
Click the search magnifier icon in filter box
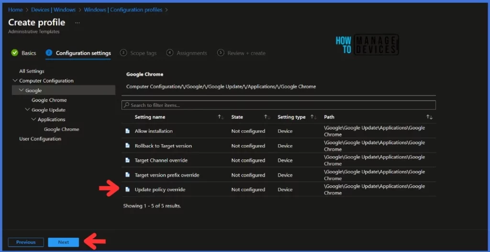click(x=126, y=105)
